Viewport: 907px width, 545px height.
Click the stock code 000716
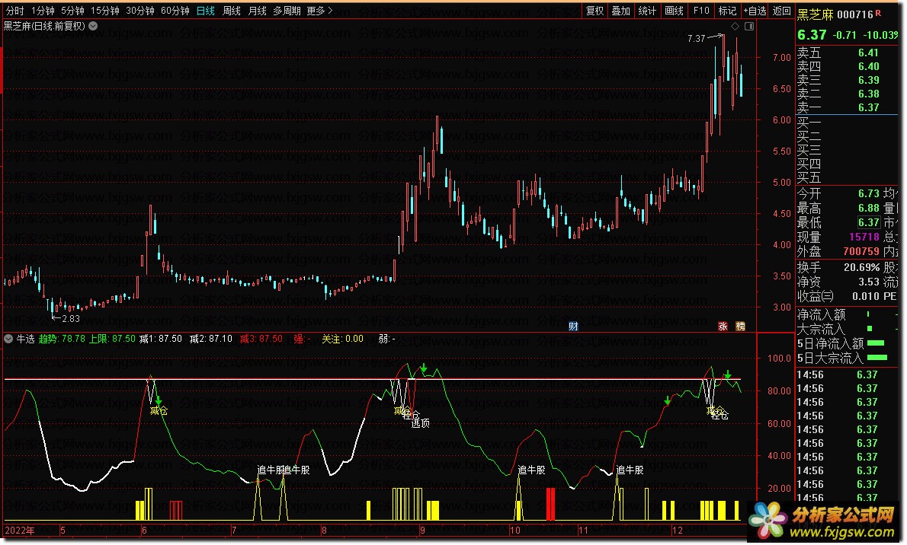(855, 14)
